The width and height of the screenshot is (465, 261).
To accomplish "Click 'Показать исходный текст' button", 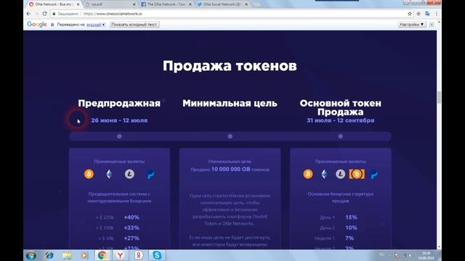I will [134, 24].
